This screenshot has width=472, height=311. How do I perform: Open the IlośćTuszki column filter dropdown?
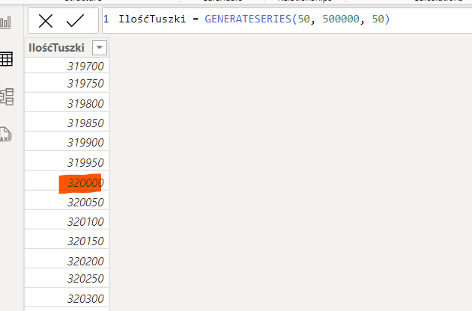100,48
